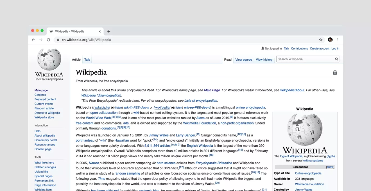Go to Main page in the sidebar
The image size is (371, 191).
41,90
